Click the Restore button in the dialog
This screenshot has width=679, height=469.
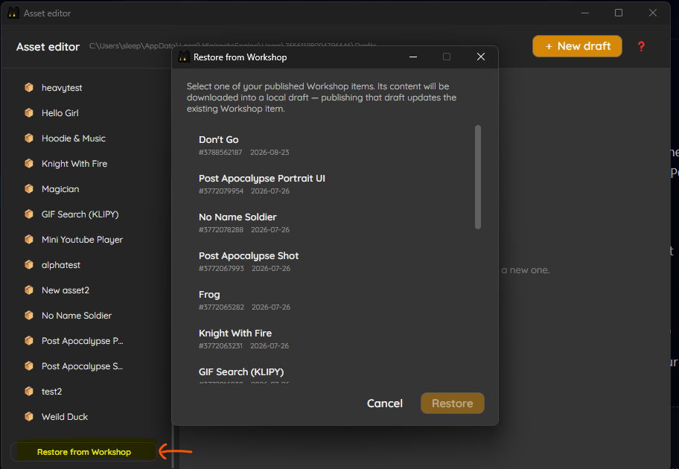coord(453,403)
